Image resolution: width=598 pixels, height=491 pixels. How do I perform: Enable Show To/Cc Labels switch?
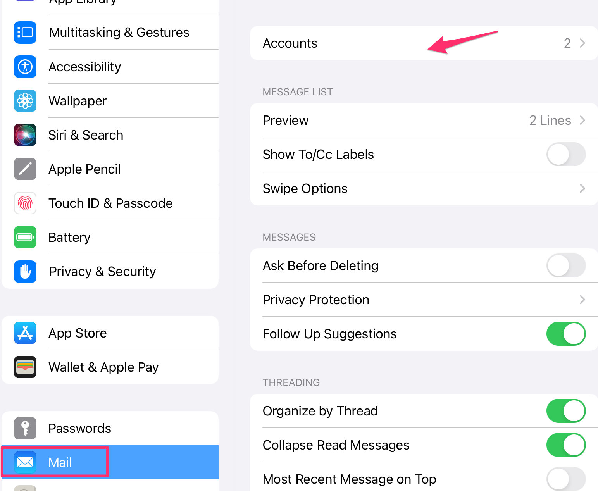pyautogui.click(x=565, y=154)
